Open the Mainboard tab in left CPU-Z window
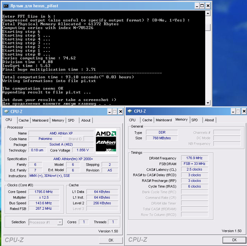Image resolution: width=247 pixels, height=246 pixels. pyautogui.click(x=40, y=120)
